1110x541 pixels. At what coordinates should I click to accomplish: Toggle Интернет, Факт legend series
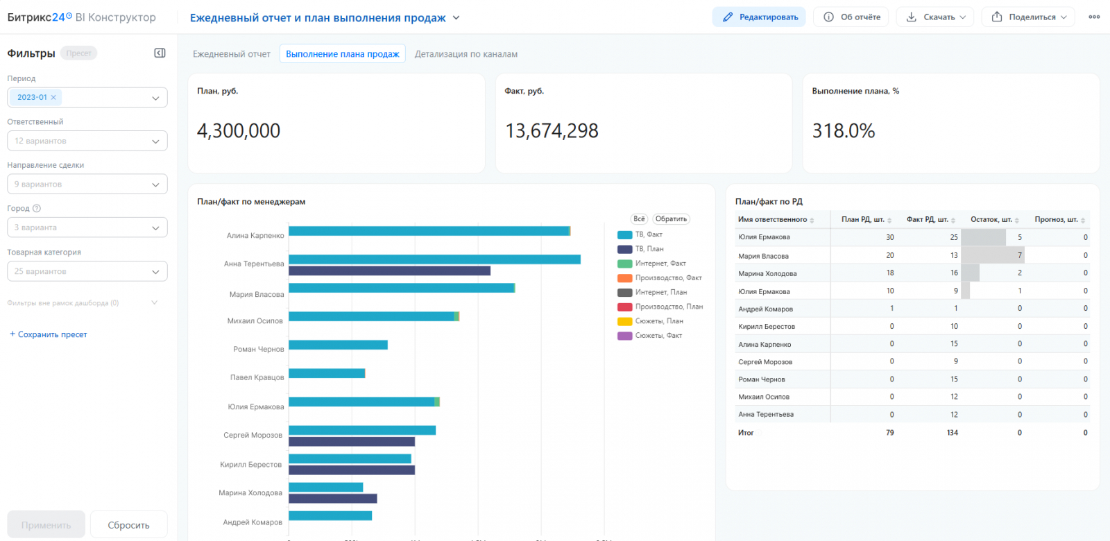click(x=651, y=264)
